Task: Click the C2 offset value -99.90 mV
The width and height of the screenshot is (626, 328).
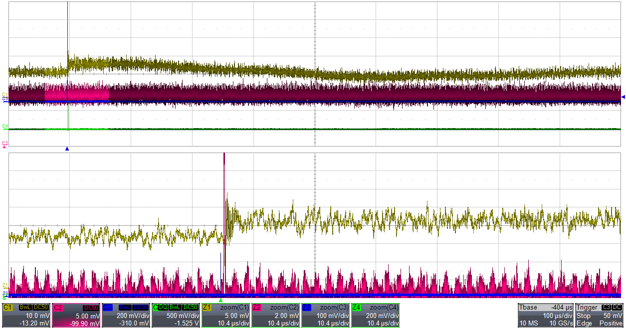Action: 84,323
